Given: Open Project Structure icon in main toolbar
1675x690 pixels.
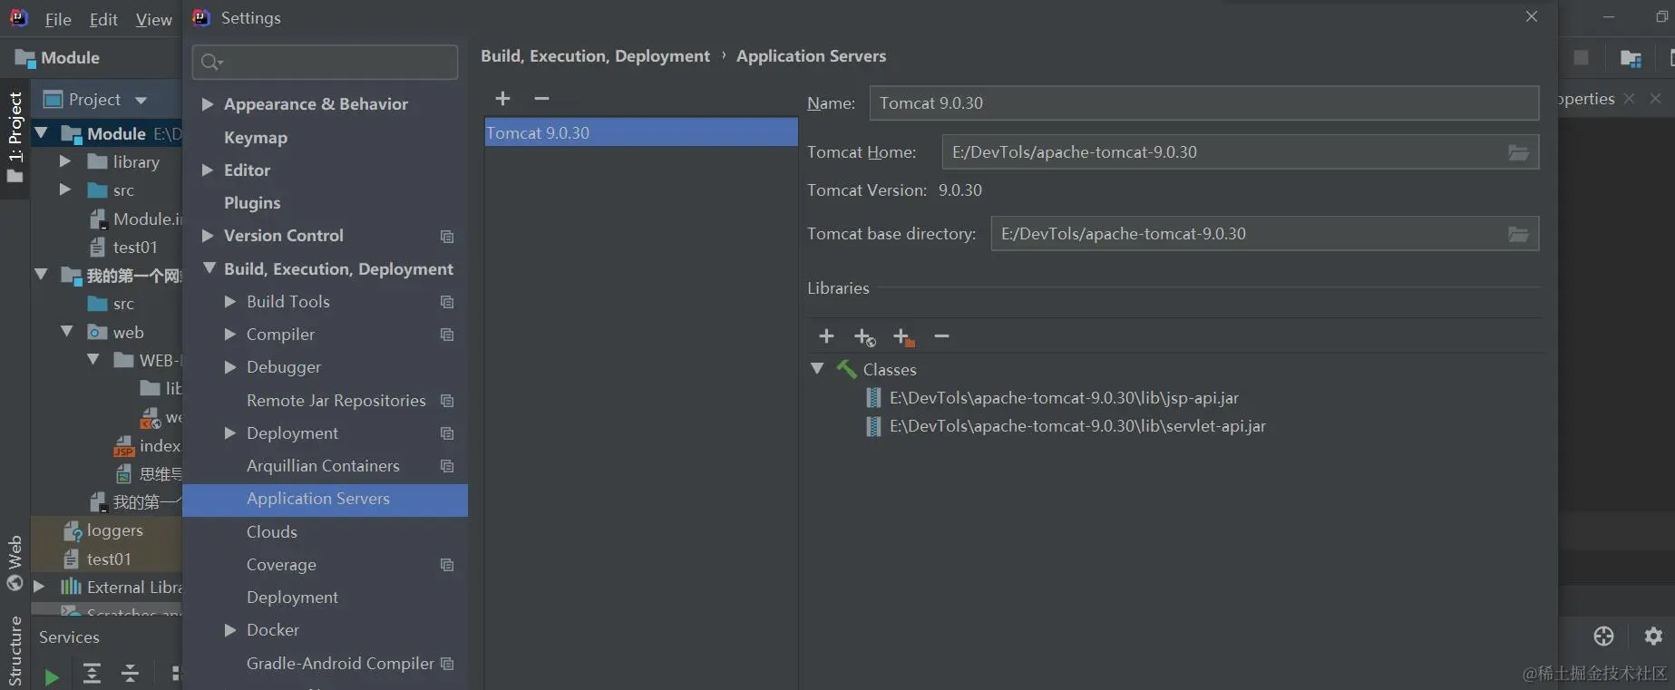Looking at the screenshot, I should [1631, 58].
